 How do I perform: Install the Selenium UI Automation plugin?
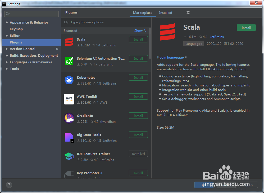[138, 58]
